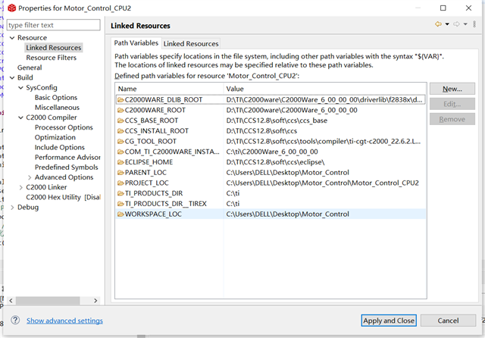
Task: Select Processor Options in the tree
Action: 64,127
